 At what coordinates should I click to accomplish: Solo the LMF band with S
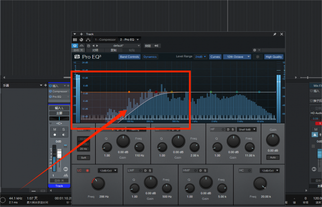coord(150,171)
